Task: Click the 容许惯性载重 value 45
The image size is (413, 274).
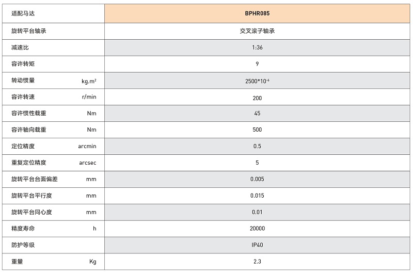Action: [257, 114]
